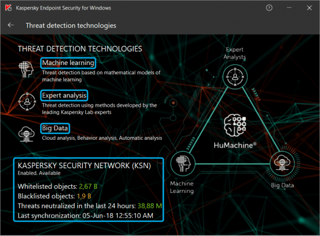
Task: Click the Expert analysis person icon in list
Action: pos(27,101)
